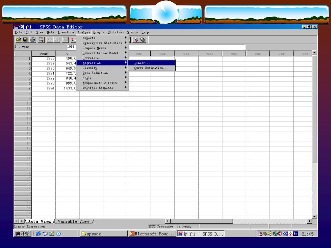Select the highlighted Regression menu entry
Screen dimensions: 331x248
pyautogui.click(x=102, y=63)
